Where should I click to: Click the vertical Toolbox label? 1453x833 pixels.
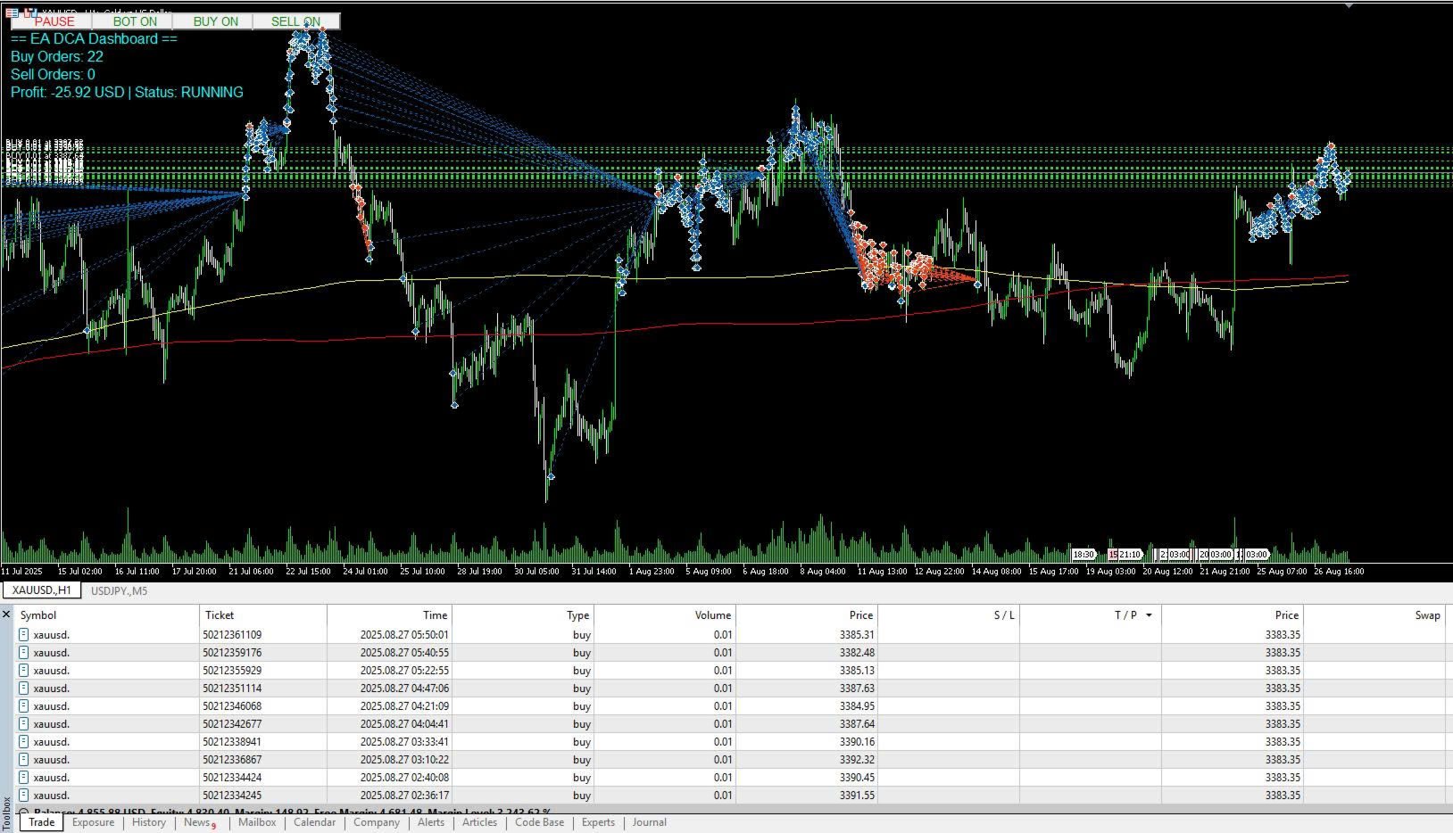point(7,814)
